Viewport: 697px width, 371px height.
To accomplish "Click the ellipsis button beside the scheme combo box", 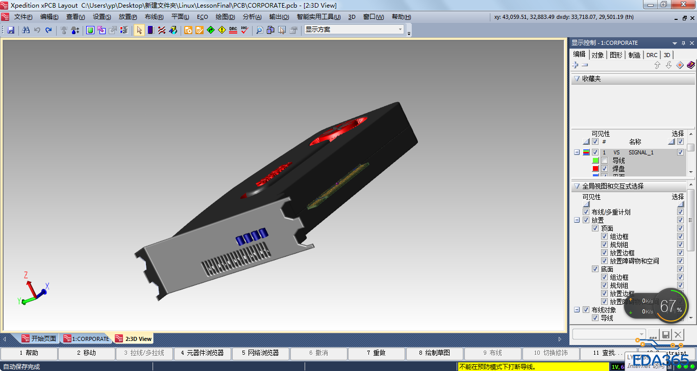I will (x=653, y=334).
